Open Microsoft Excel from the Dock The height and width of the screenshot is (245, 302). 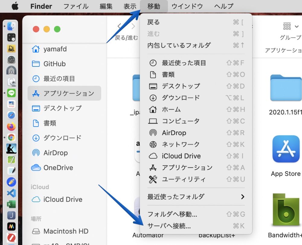click(x=11, y=204)
